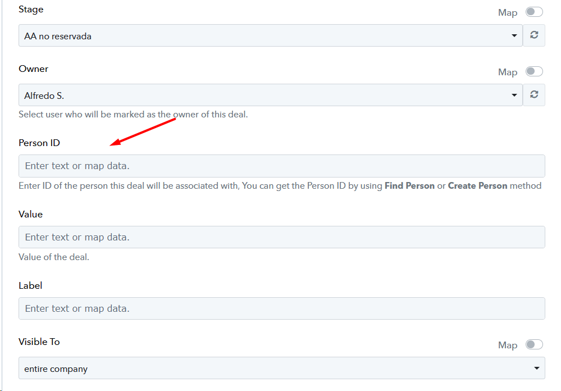Click the Stage dropdown caret arrow

point(514,35)
